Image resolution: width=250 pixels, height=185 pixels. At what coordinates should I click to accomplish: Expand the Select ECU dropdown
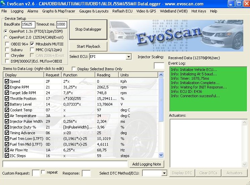pyautogui.click(x=128, y=57)
